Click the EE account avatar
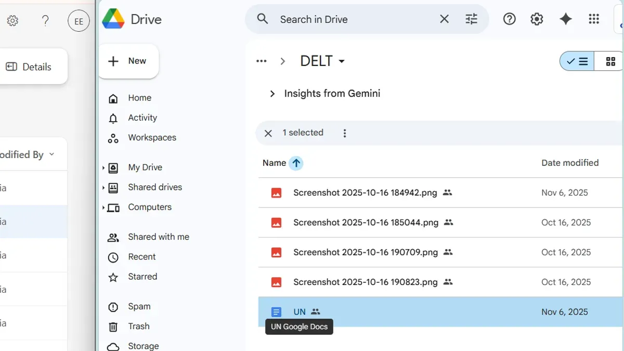Screen dimensions: 624x351 (x=79, y=21)
